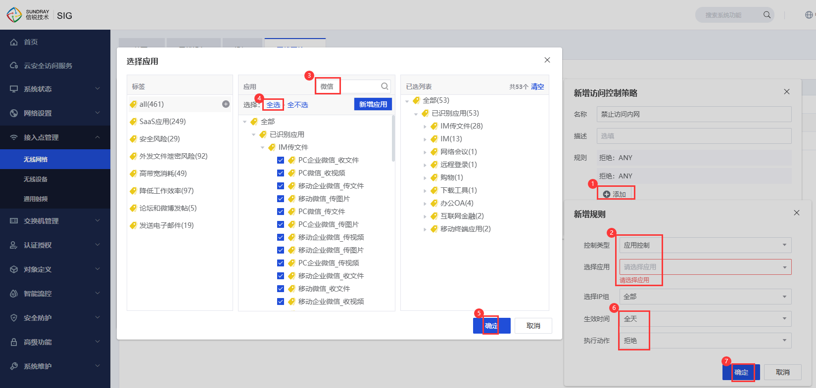
Task: Click the home icon beside 首页
Action: pyautogui.click(x=14, y=42)
